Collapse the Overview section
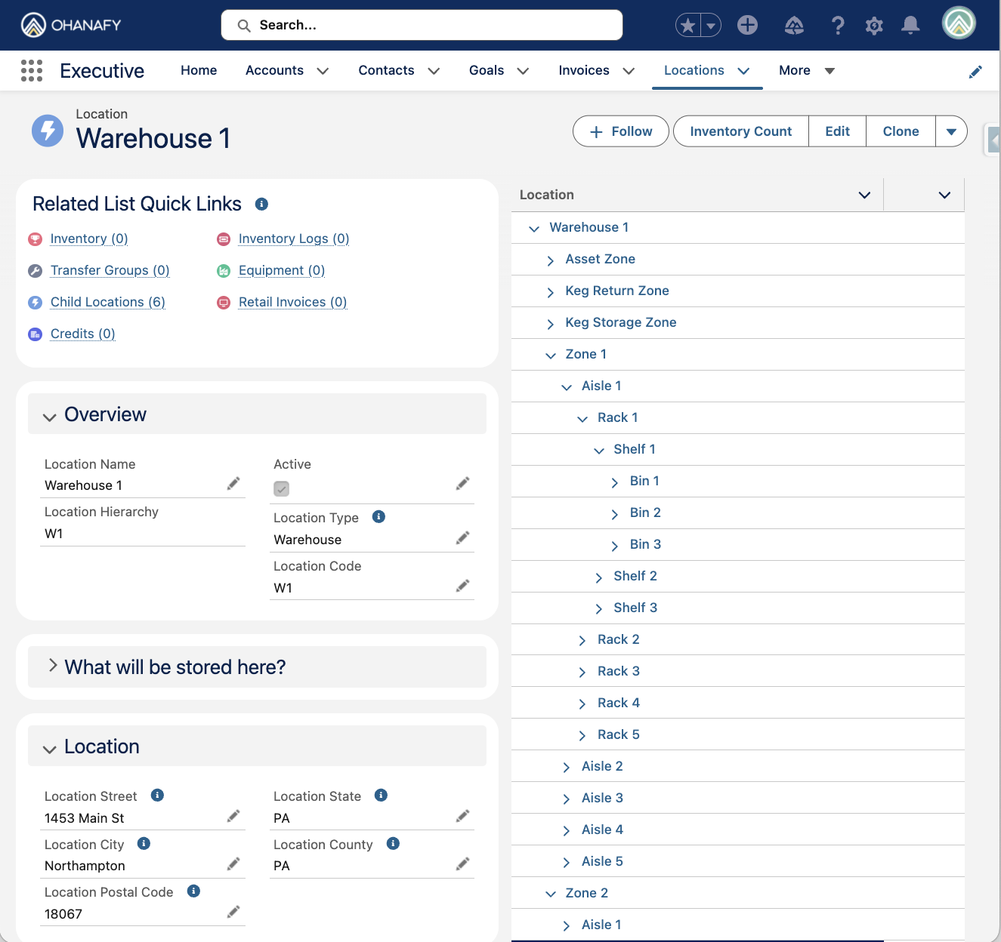Screen dimensions: 1001x942 (50, 416)
